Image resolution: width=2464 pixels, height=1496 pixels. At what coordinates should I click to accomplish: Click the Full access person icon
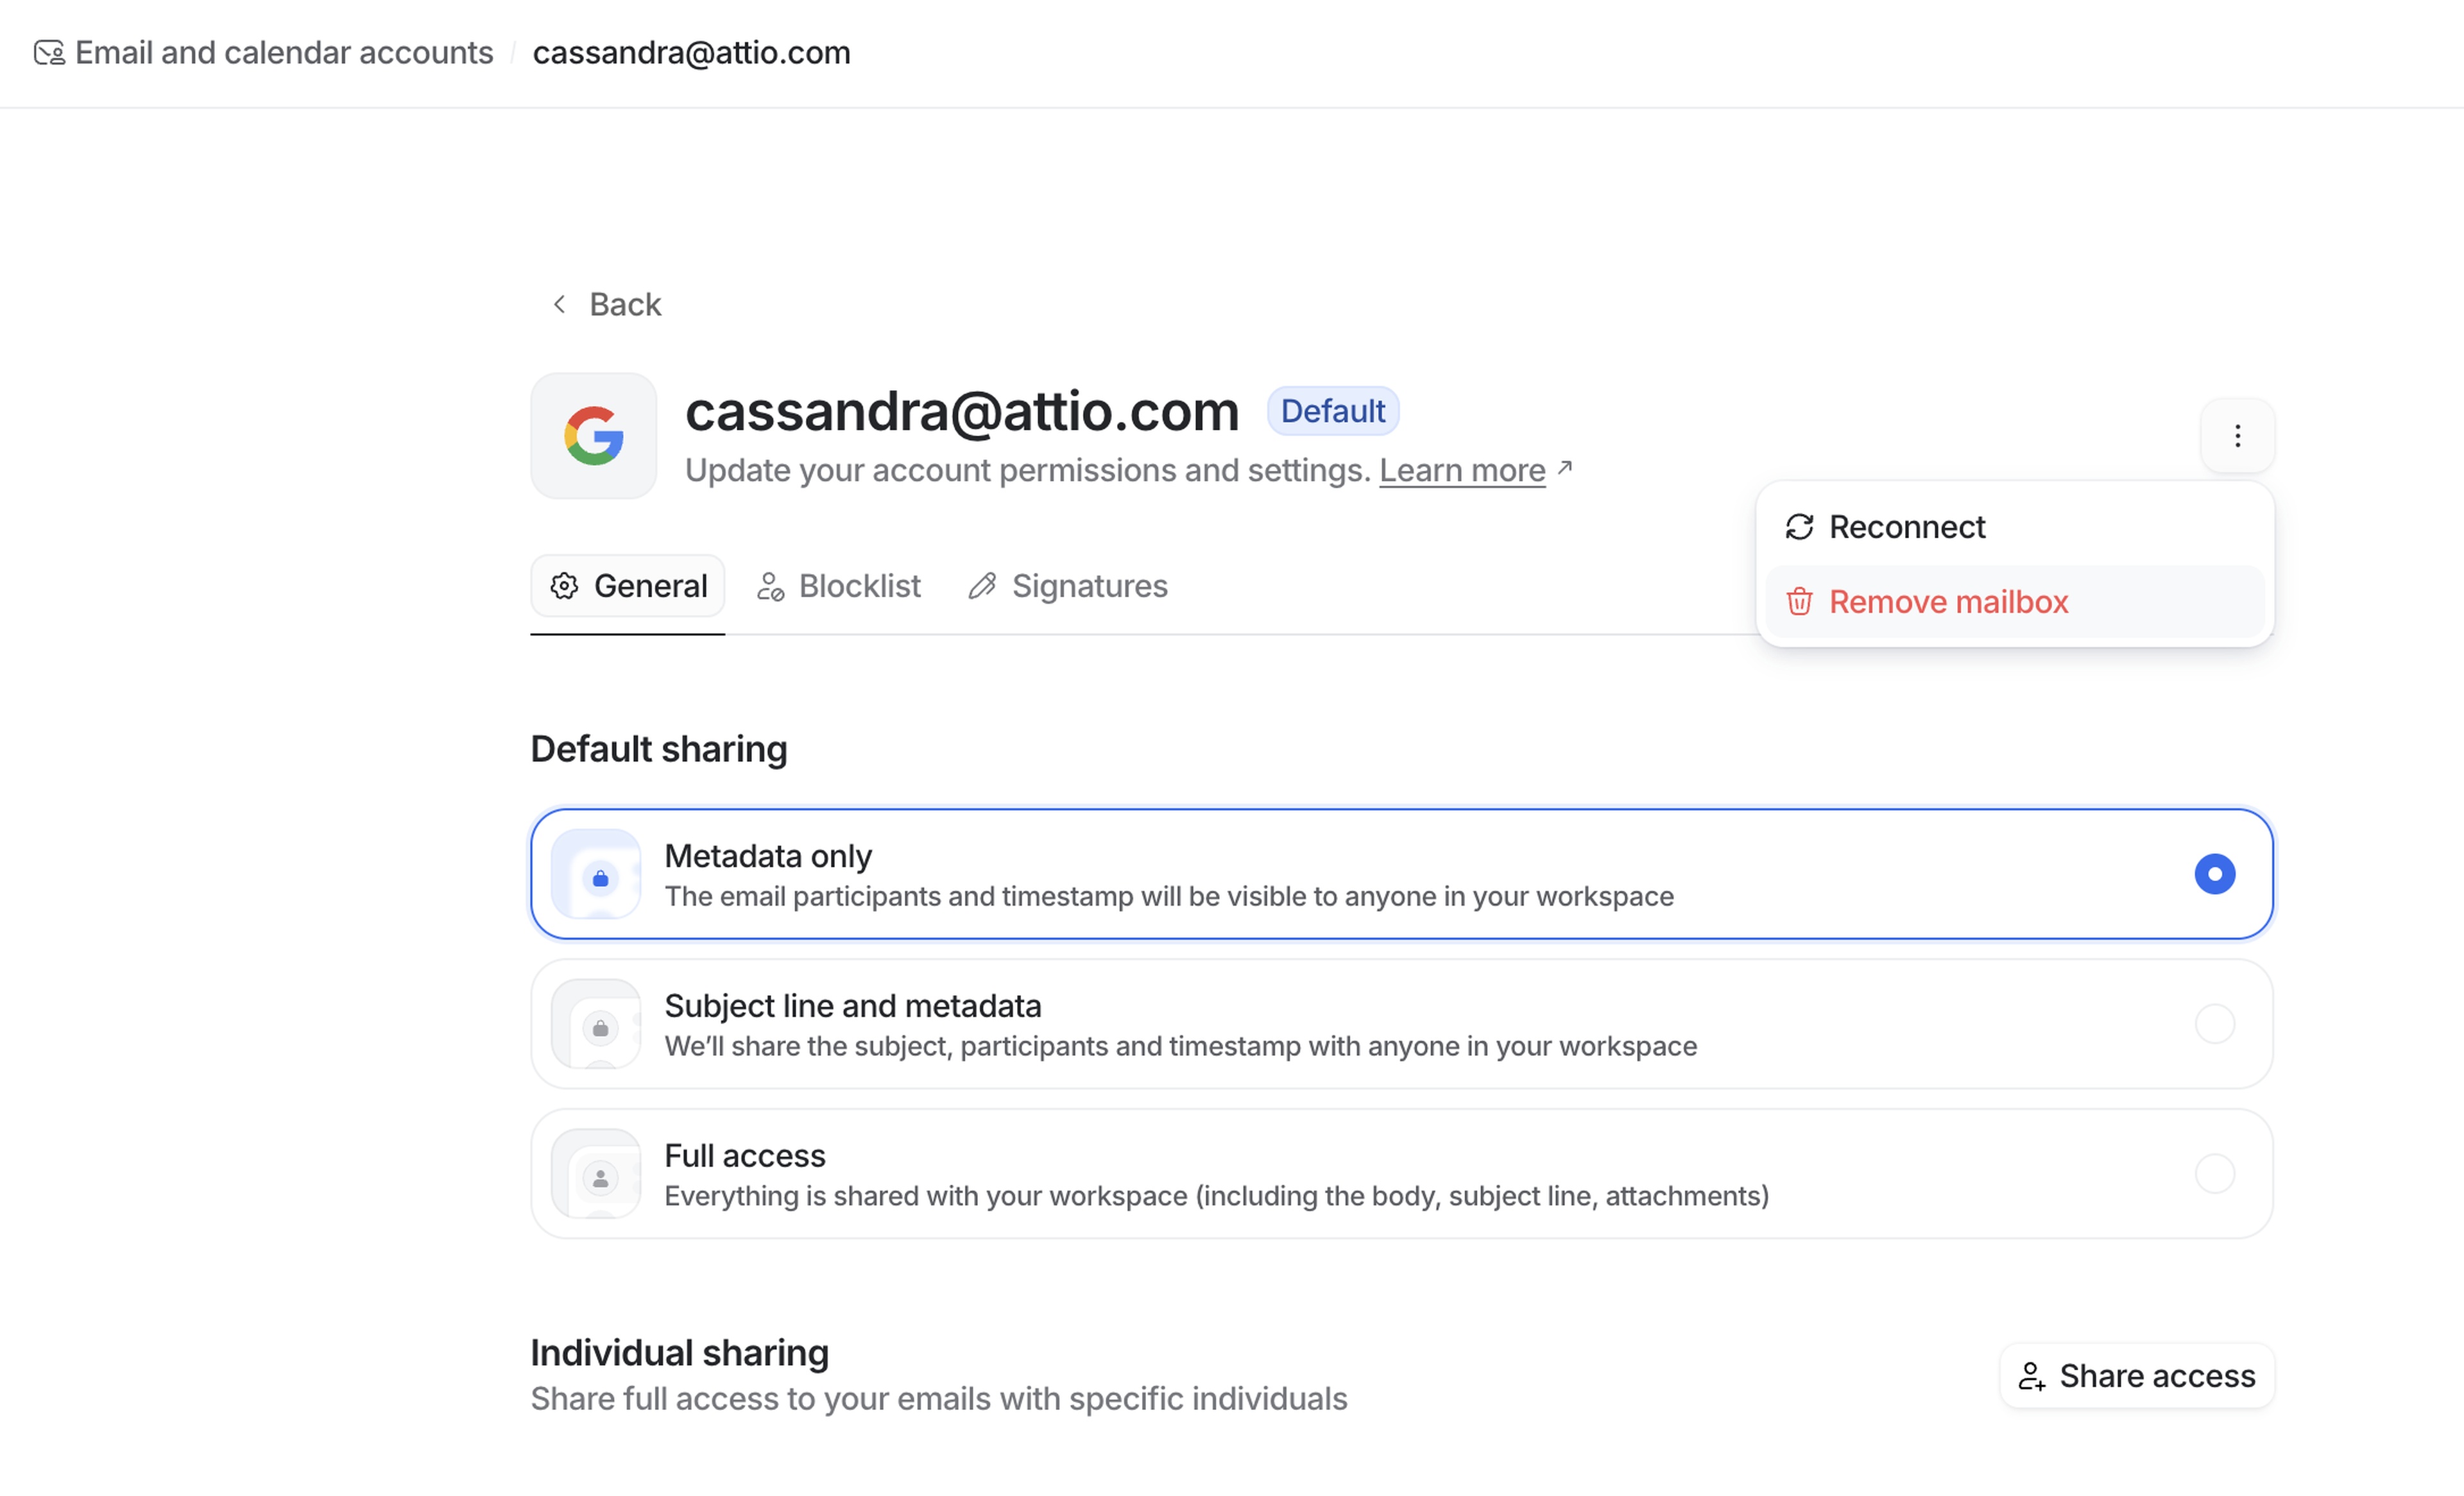[x=600, y=1178]
